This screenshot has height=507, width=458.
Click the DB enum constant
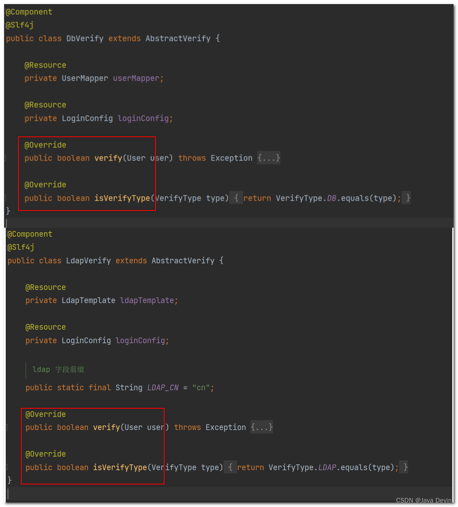click(x=332, y=198)
